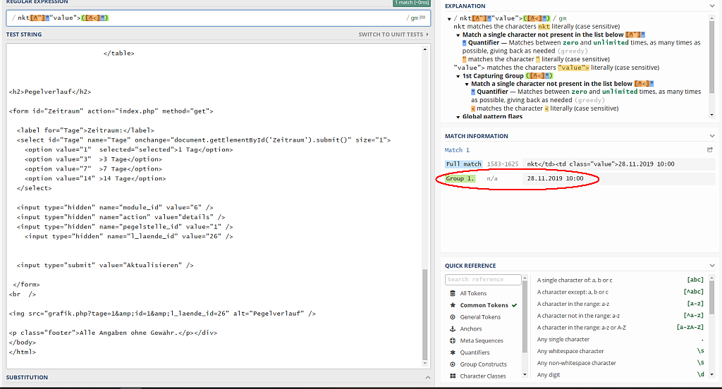Click the Anchors anchor icon
The height and width of the screenshot is (389, 722).
(452, 328)
